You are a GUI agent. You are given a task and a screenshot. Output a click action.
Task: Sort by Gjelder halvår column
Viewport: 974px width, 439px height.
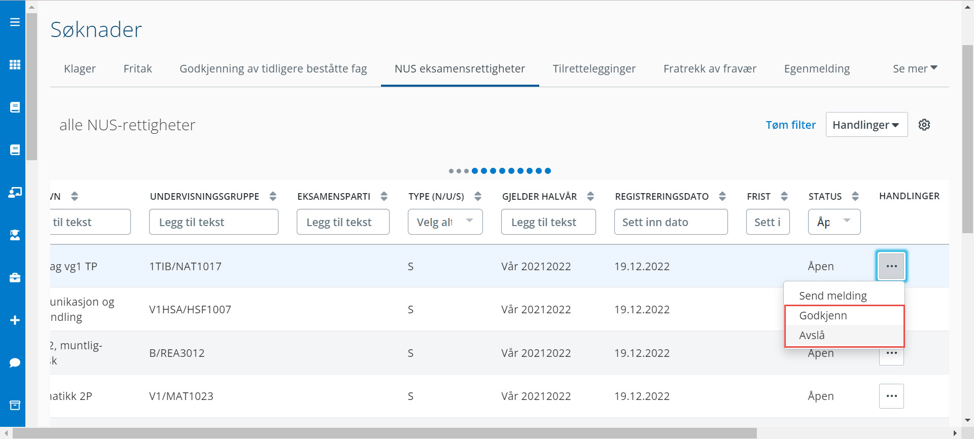tap(590, 196)
